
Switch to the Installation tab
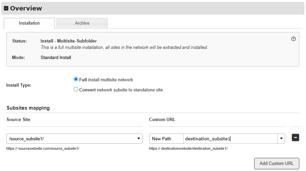tap(29, 23)
